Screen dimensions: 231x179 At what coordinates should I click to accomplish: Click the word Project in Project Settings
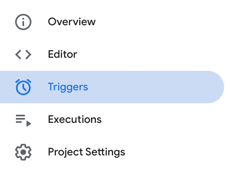[x=65, y=152]
